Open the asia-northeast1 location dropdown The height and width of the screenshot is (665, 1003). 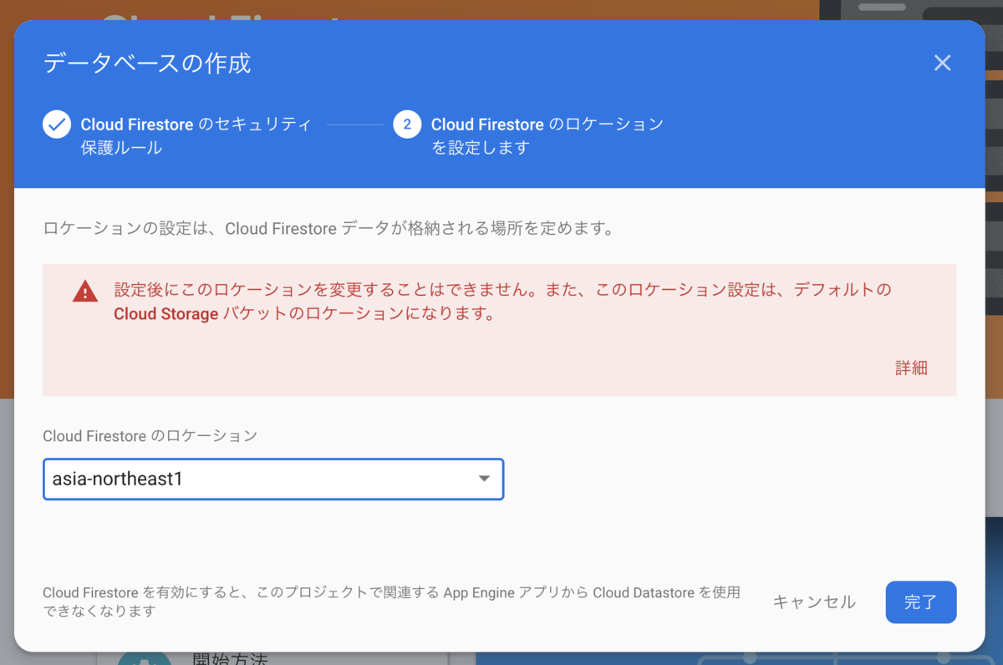coord(273,479)
